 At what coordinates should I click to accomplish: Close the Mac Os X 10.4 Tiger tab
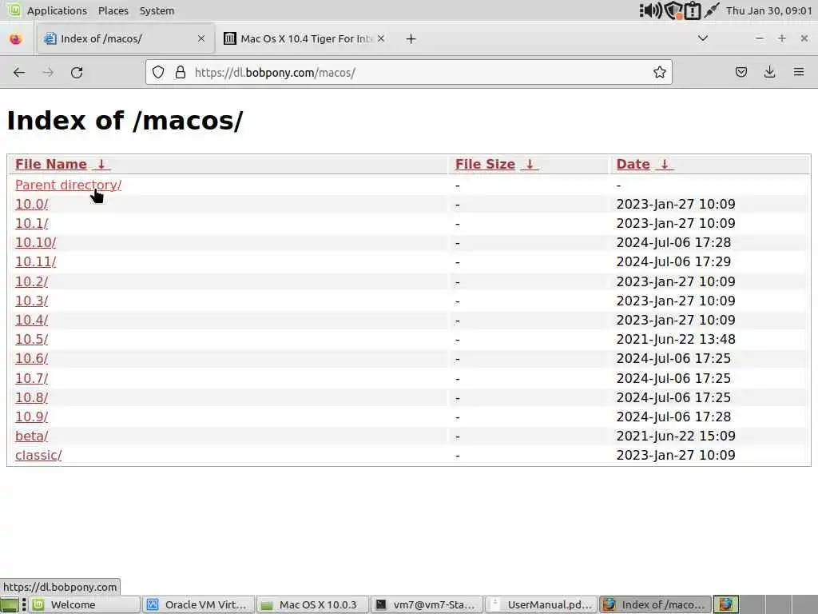[381, 38]
